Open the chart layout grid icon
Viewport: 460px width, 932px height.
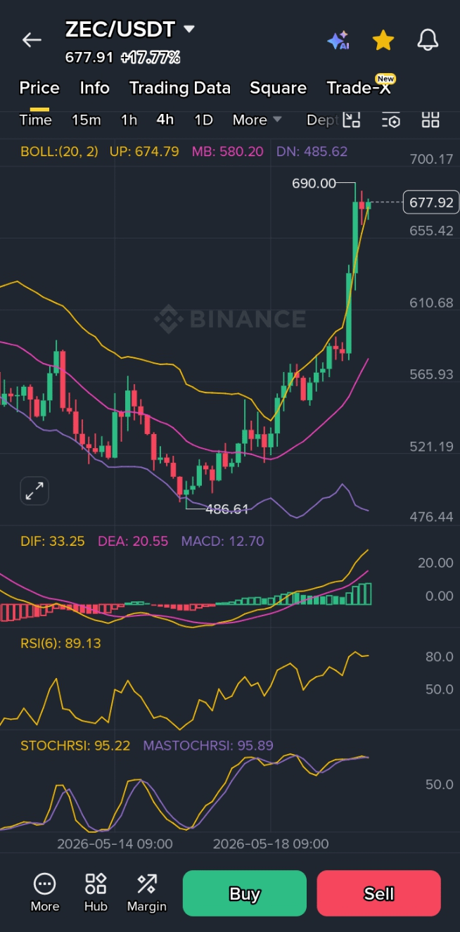coord(430,120)
